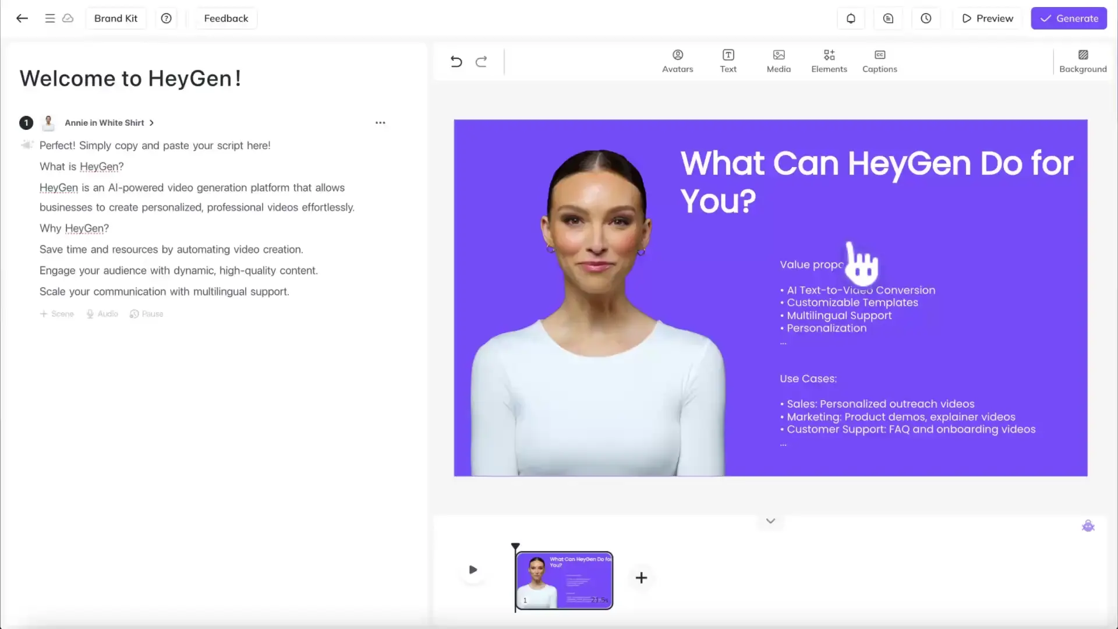Open the hamburger menu
Image resolution: width=1118 pixels, height=629 pixels.
click(x=50, y=19)
